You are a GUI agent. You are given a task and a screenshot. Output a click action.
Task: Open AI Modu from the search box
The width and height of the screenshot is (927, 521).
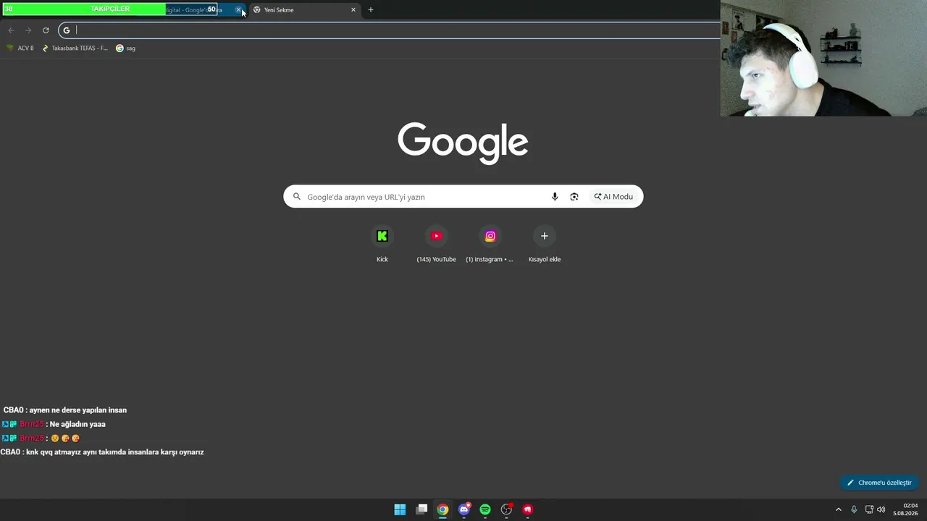613,197
